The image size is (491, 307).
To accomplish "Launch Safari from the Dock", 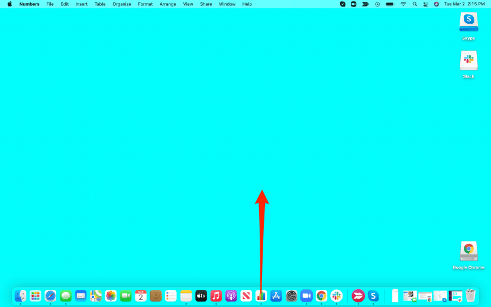I will pyautogui.click(x=51, y=296).
